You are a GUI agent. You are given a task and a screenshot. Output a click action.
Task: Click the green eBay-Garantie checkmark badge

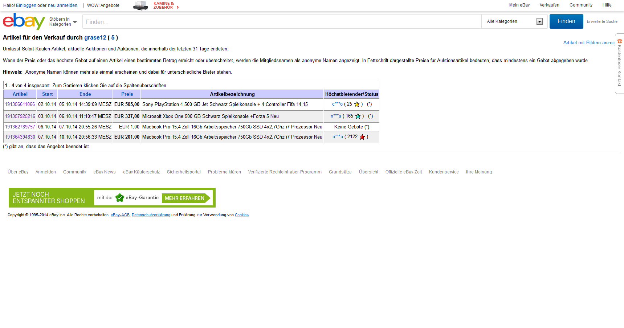[x=120, y=198]
